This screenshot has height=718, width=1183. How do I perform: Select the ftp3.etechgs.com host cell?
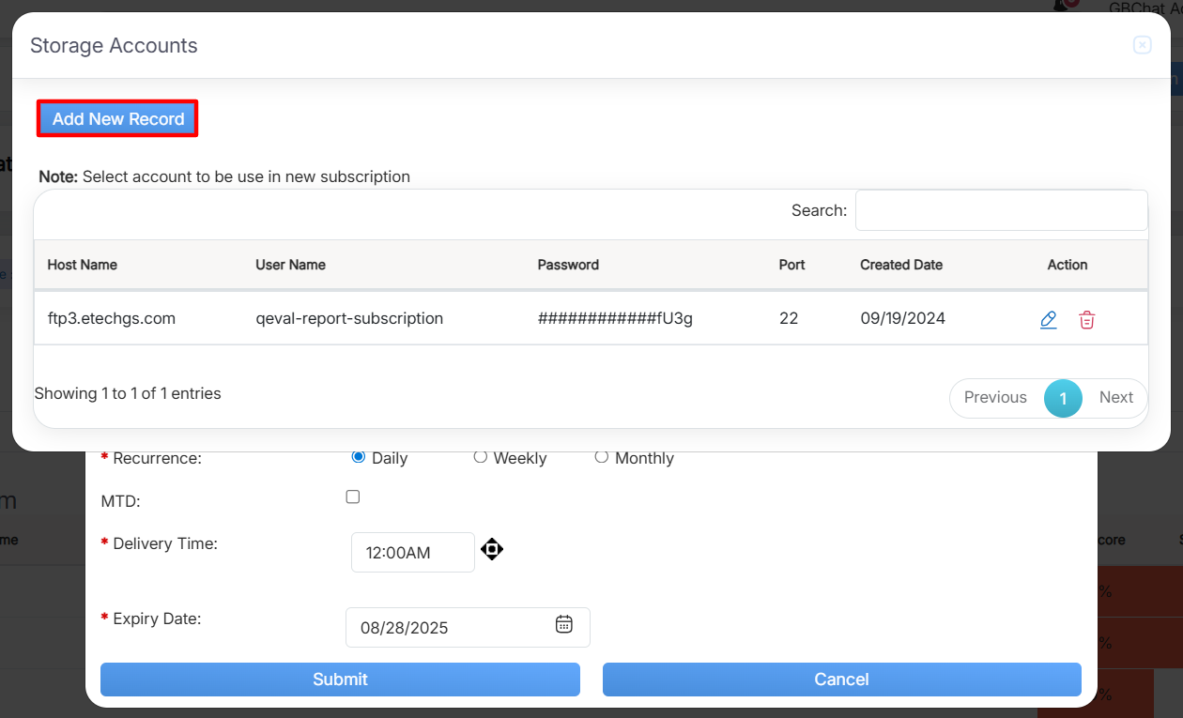(112, 318)
